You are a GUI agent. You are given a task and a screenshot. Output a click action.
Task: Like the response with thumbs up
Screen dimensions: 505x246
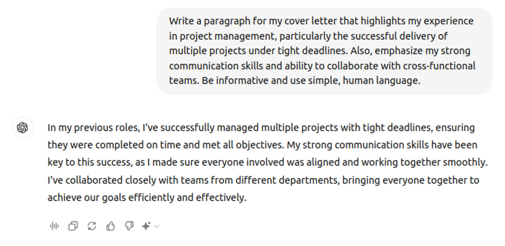[x=110, y=226]
